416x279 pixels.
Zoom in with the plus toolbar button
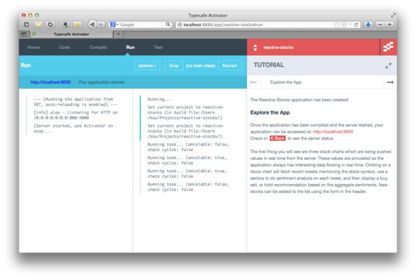(389, 24)
